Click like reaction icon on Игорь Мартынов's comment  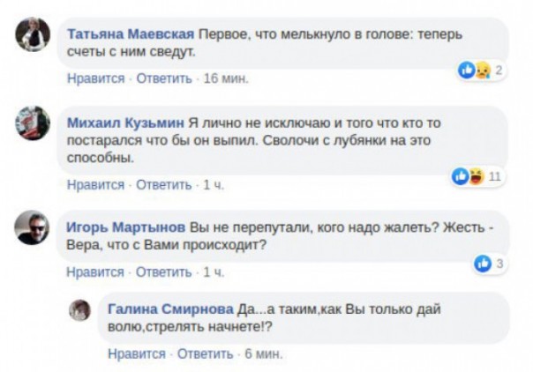483,264
